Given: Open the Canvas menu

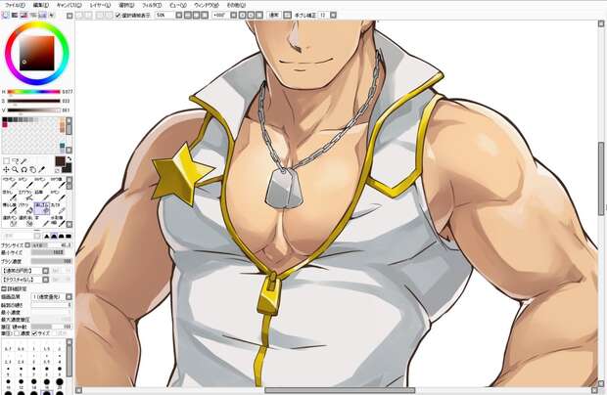Looking at the screenshot, I should 70,6.
